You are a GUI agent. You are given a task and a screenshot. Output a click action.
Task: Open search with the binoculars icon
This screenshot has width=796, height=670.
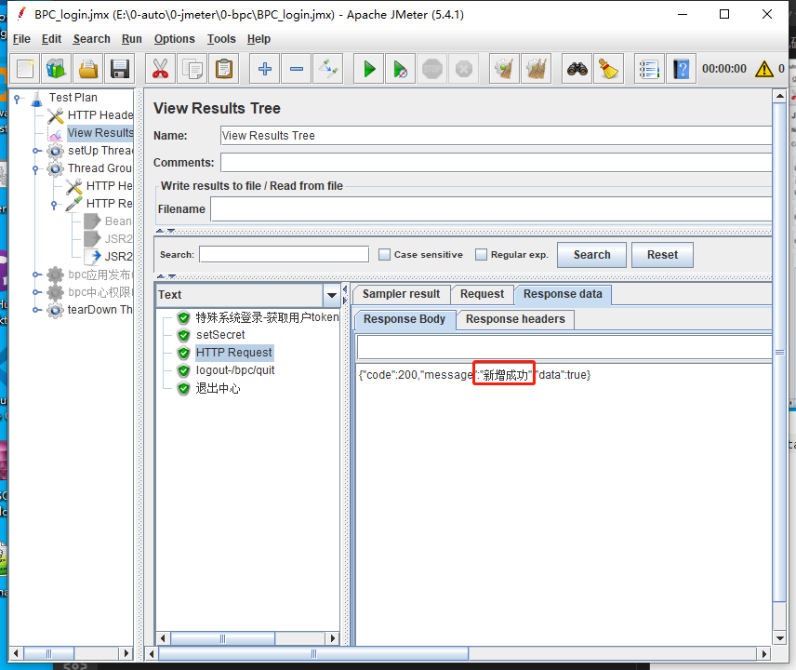(x=577, y=69)
